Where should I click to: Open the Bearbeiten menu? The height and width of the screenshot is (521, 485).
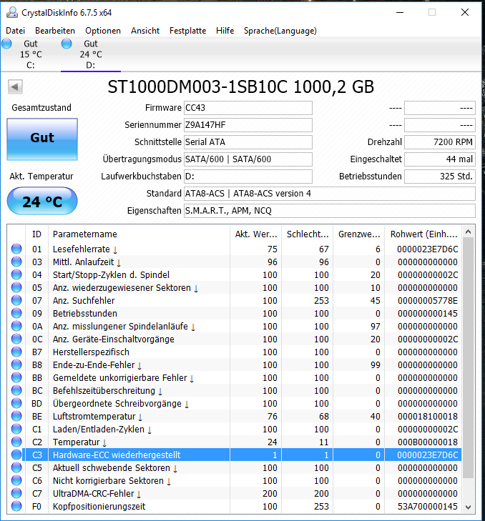(55, 31)
